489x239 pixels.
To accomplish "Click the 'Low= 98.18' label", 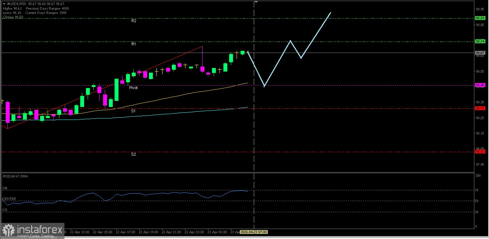I will (11, 13).
